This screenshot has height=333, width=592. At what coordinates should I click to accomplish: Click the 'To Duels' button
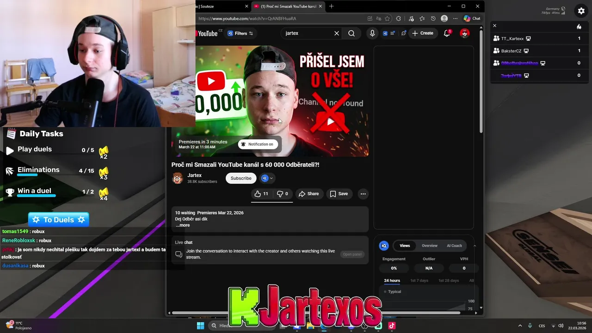(x=58, y=220)
